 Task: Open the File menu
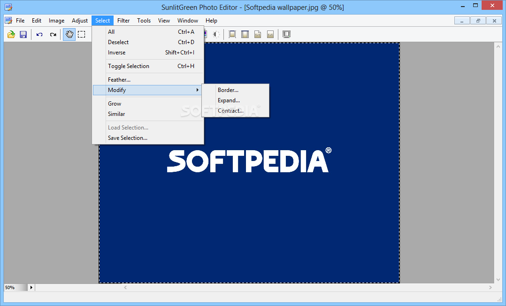click(20, 21)
